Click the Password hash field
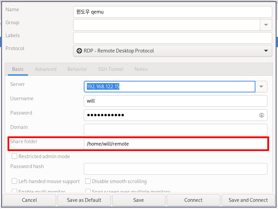The height and width of the screenshot is (209, 278). (x=175, y=169)
